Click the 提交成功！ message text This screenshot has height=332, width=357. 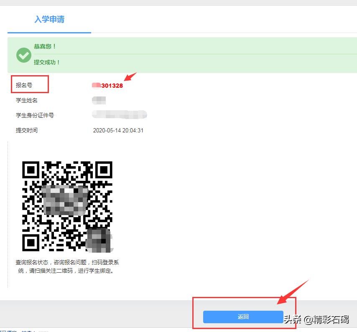47,62
